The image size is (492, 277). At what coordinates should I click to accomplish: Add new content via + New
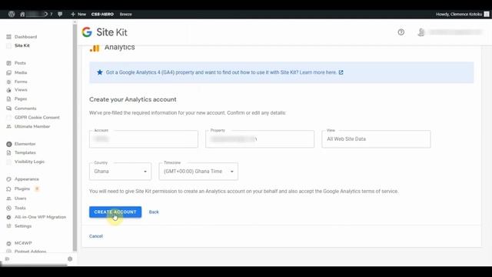tap(78, 14)
